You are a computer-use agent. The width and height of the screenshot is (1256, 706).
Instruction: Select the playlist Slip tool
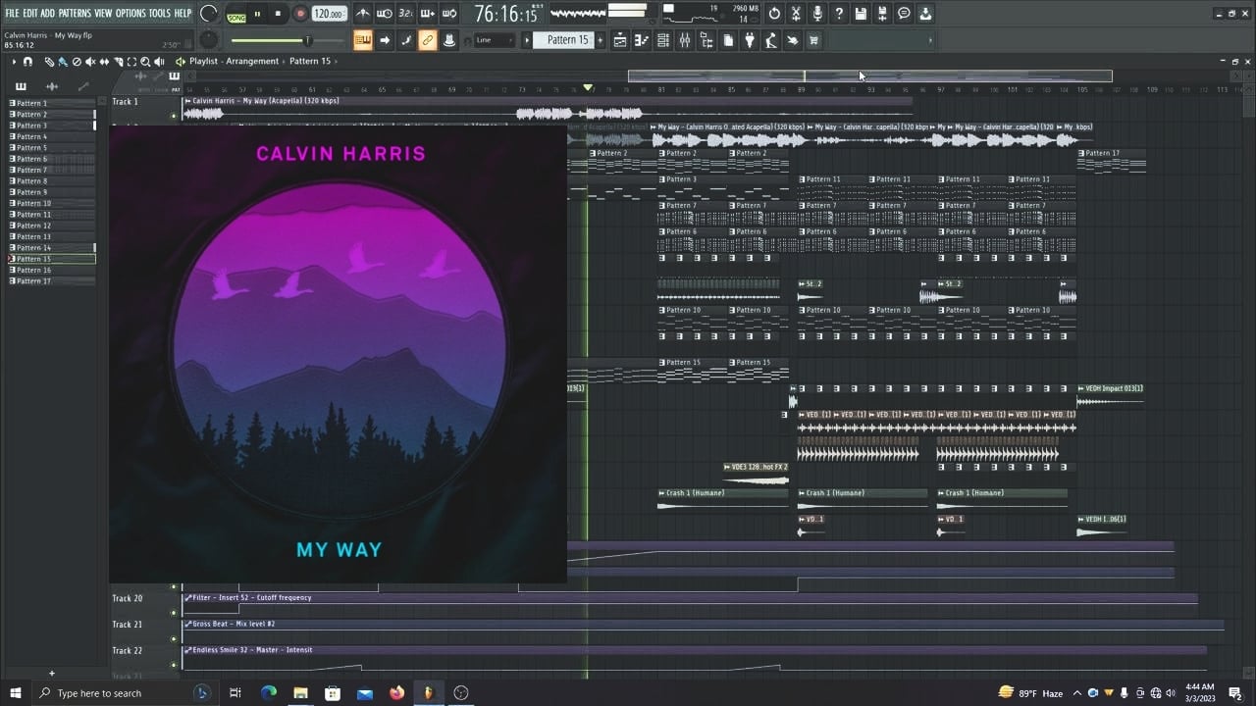click(104, 61)
